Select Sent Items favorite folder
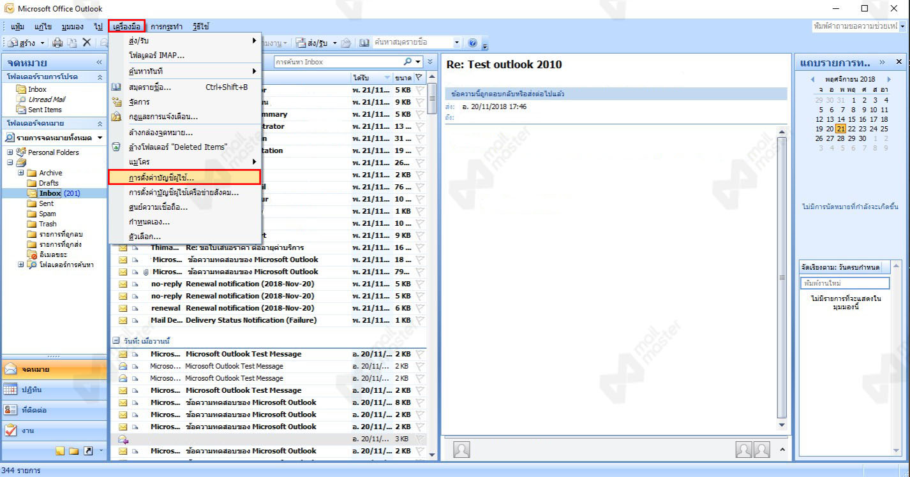 (x=44, y=110)
